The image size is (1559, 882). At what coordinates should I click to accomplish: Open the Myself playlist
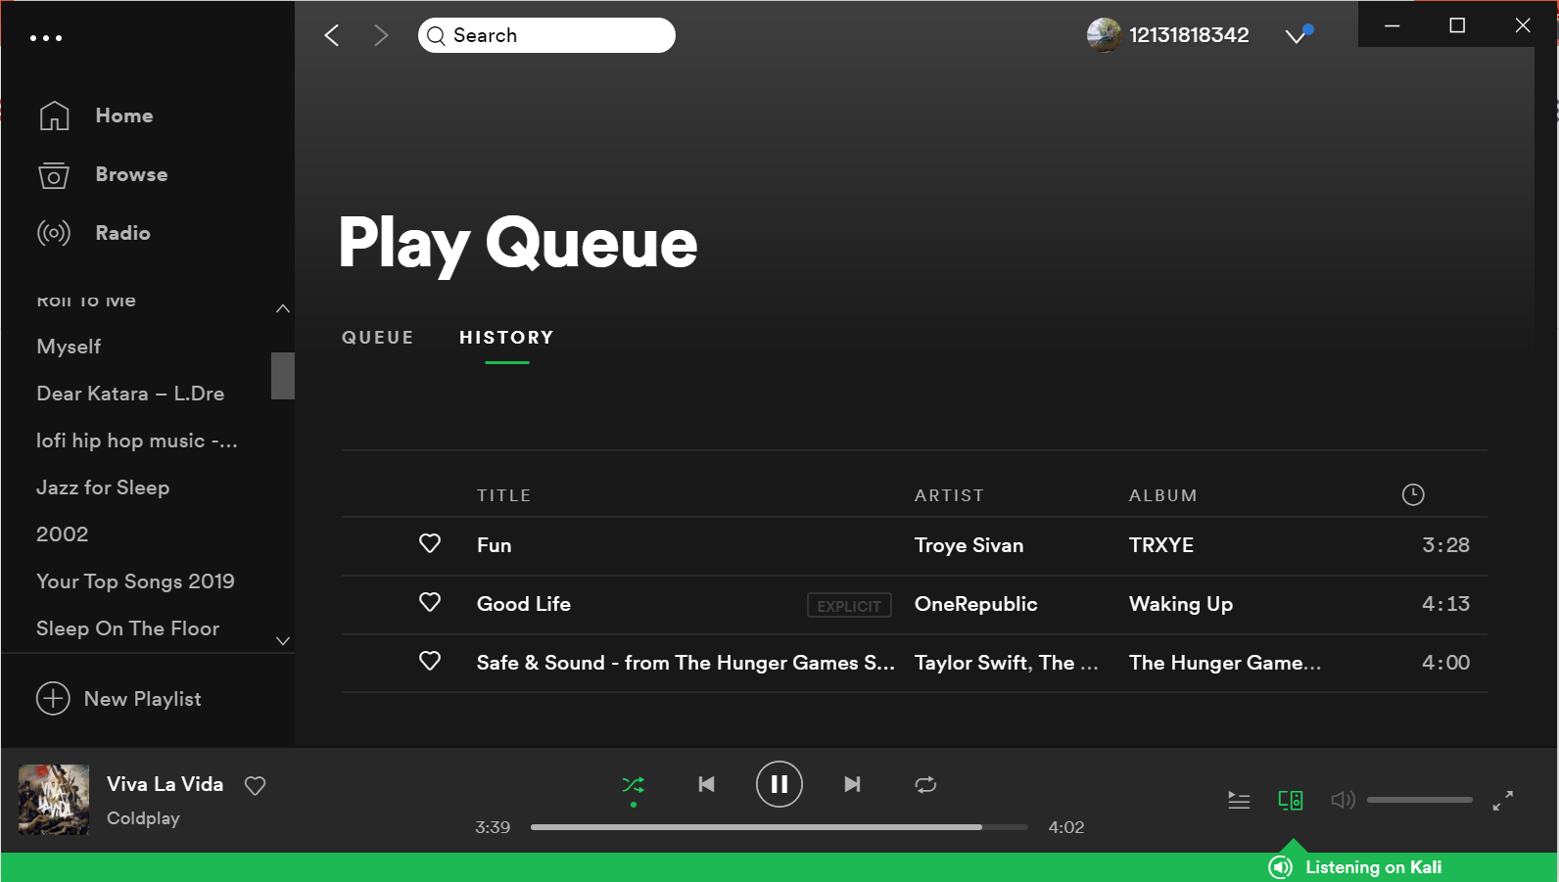coord(69,347)
